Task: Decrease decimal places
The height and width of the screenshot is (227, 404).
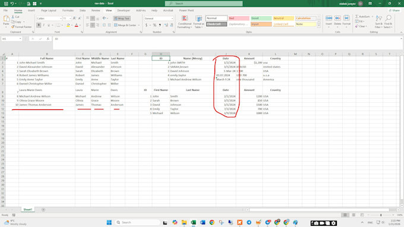Action: pyautogui.click(x=172, y=25)
